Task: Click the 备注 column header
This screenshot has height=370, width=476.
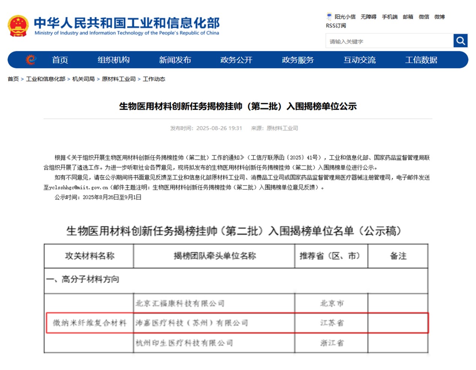Action: [398, 256]
